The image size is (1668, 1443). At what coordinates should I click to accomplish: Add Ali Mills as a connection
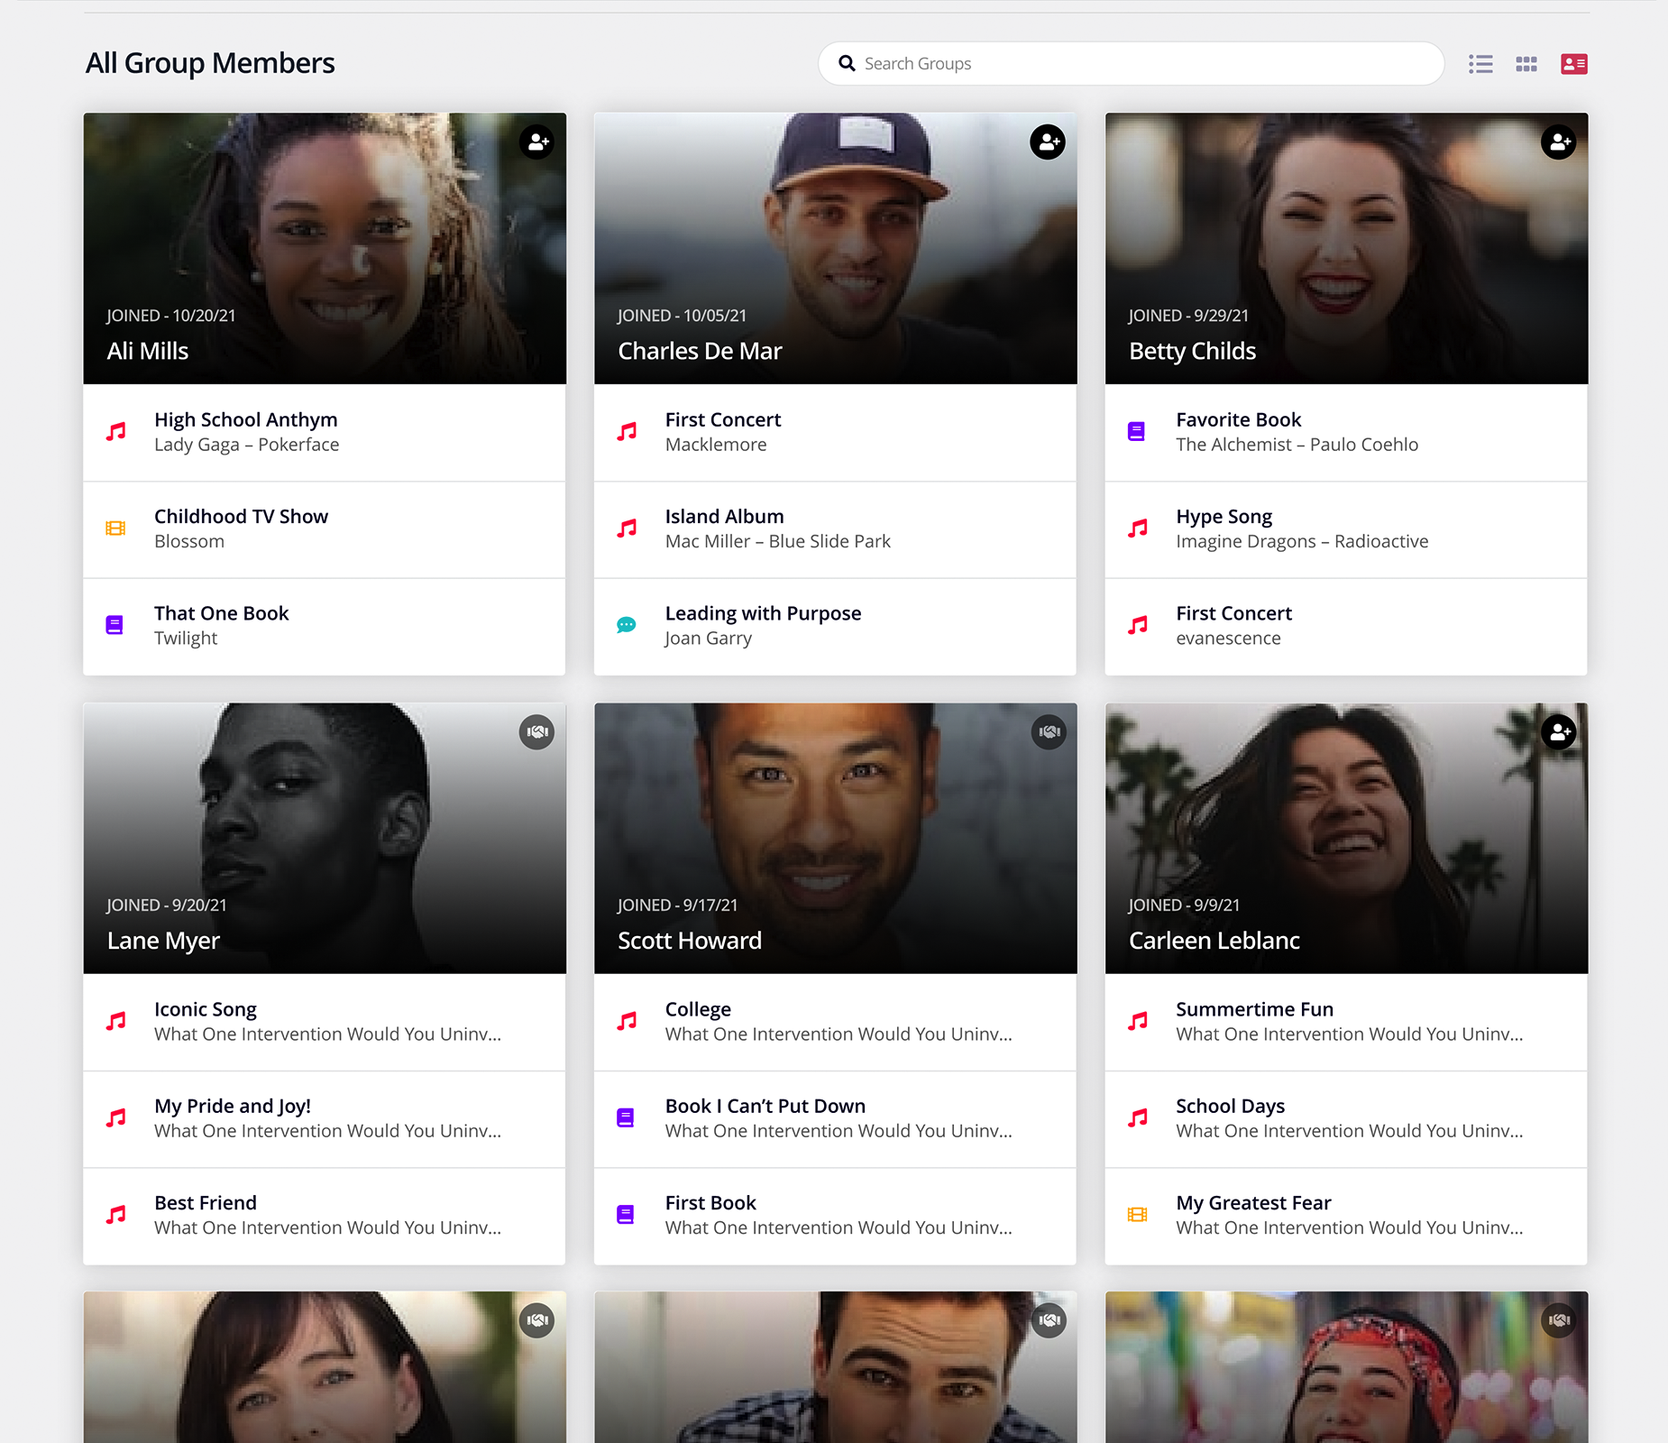[x=537, y=142]
